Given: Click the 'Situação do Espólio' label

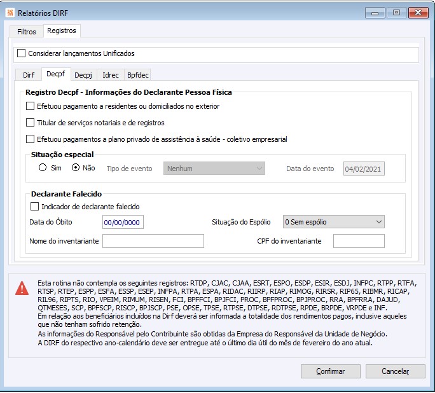Looking at the screenshot, I should point(241,222).
